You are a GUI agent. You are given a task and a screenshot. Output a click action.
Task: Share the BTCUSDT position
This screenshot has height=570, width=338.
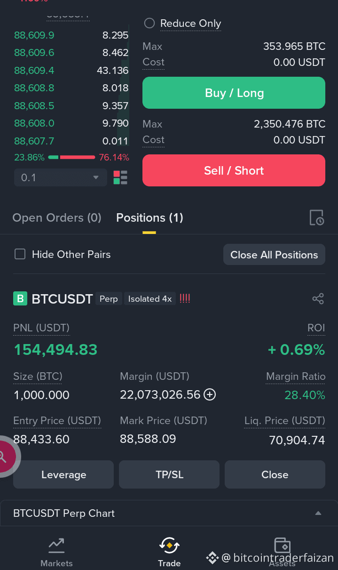coord(318,299)
